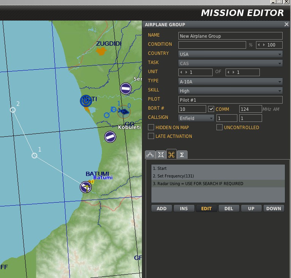Click the second callsign number field
This screenshot has width=291, height=278.
pos(250,118)
